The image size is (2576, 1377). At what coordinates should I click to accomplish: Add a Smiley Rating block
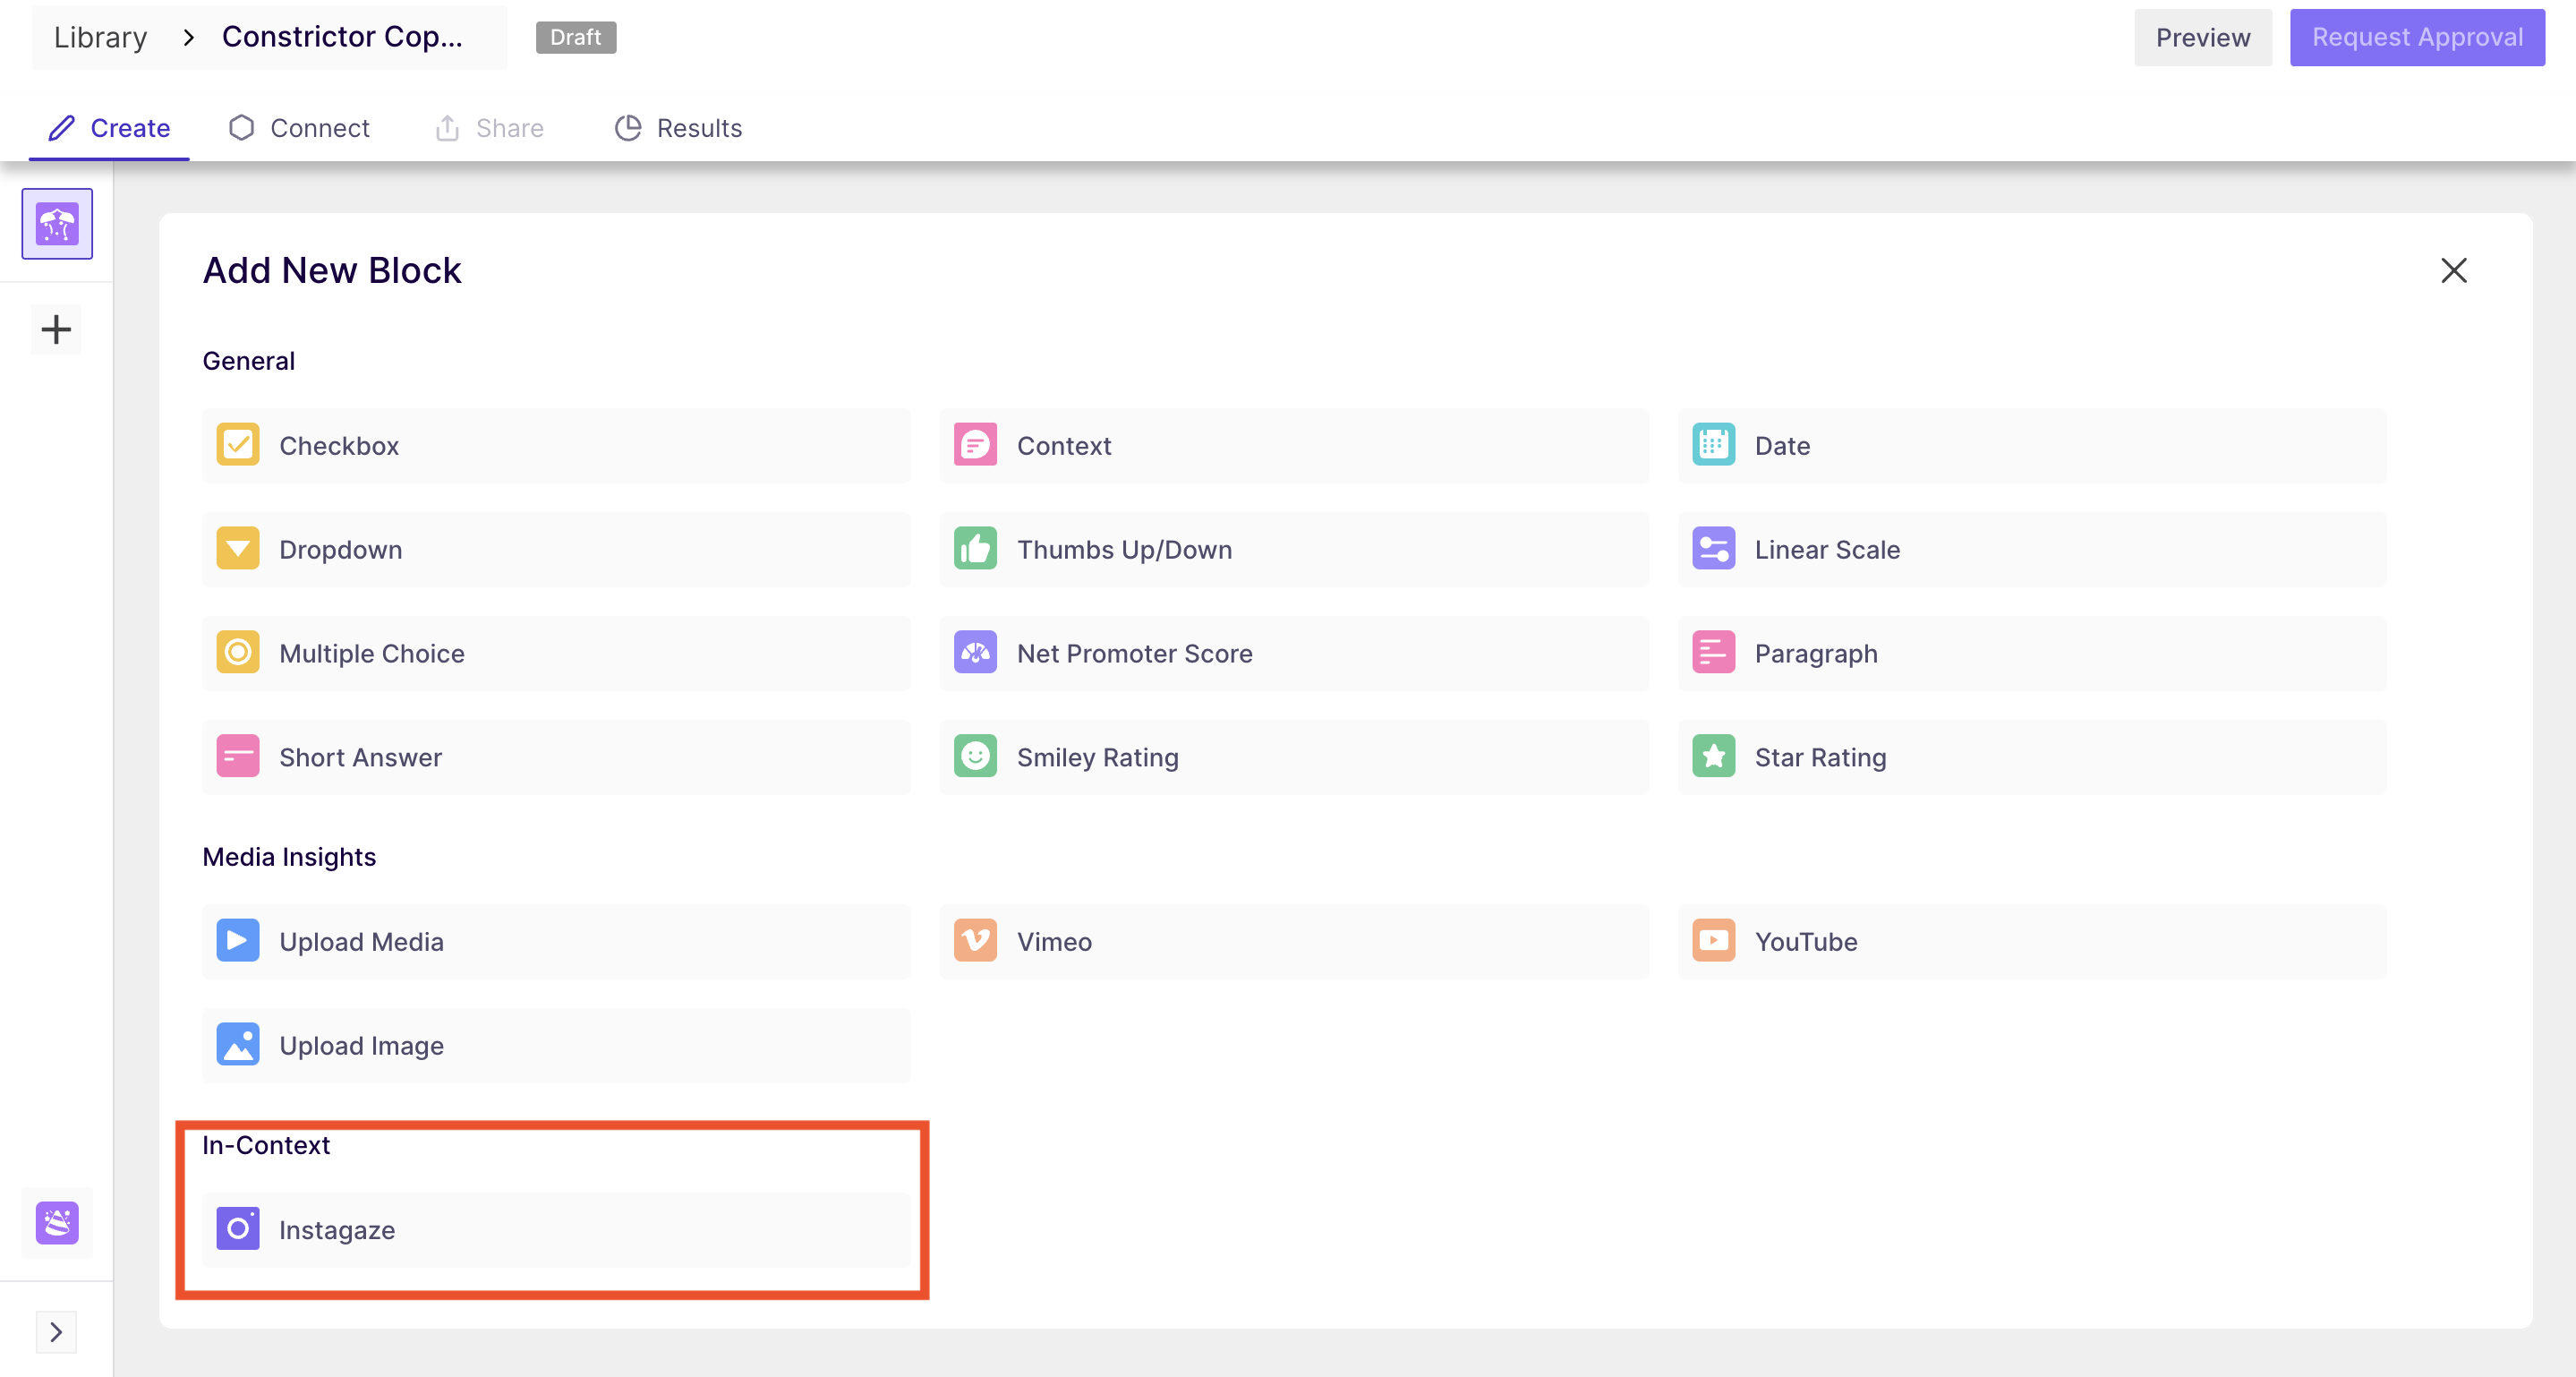tap(1294, 758)
